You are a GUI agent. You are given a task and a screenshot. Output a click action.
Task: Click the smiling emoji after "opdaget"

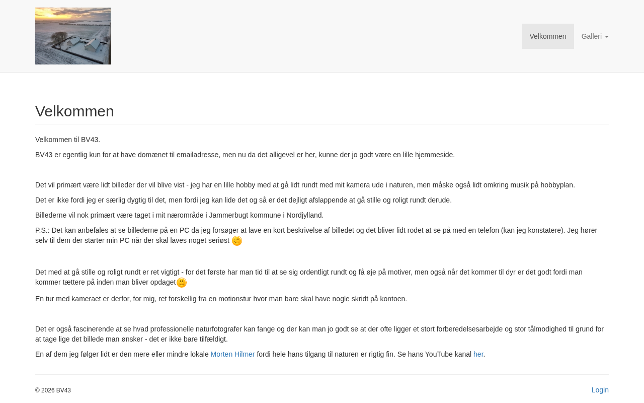tap(182, 283)
